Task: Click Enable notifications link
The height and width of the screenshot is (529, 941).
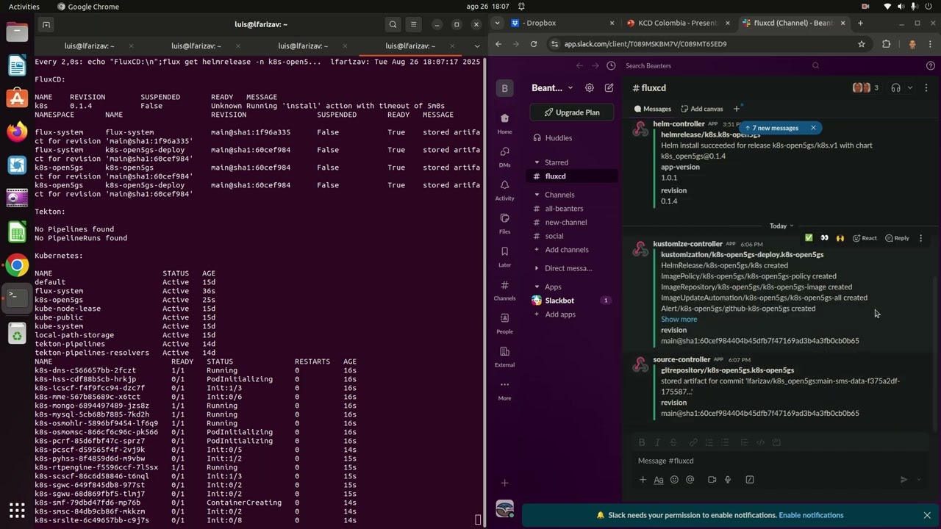Action: click(x=811, y=515)
